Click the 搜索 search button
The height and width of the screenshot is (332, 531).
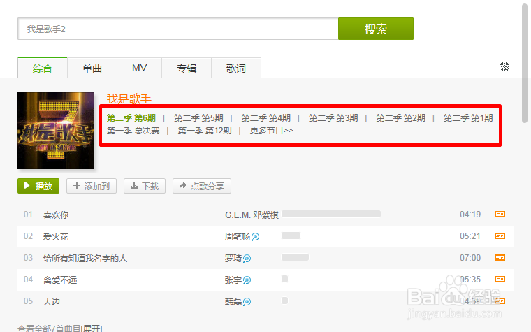point(376,29)
